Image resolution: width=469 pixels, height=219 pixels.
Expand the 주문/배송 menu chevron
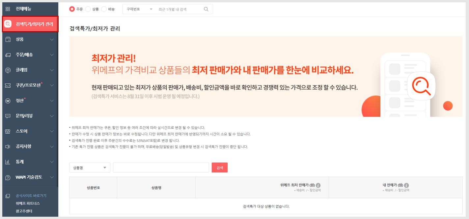coord(52,55)
